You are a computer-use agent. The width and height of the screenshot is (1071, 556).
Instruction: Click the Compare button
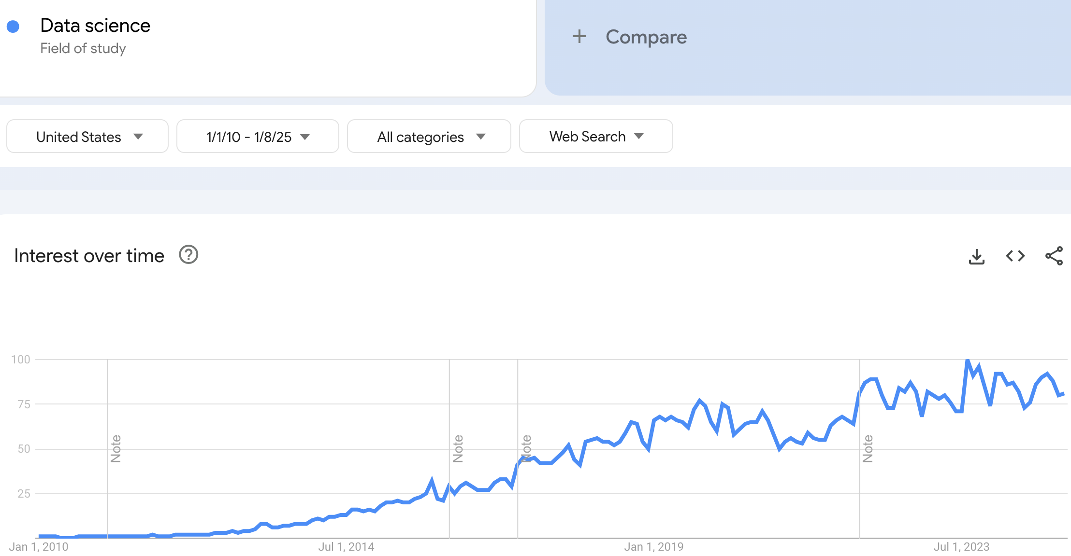[x=646, y=37]
